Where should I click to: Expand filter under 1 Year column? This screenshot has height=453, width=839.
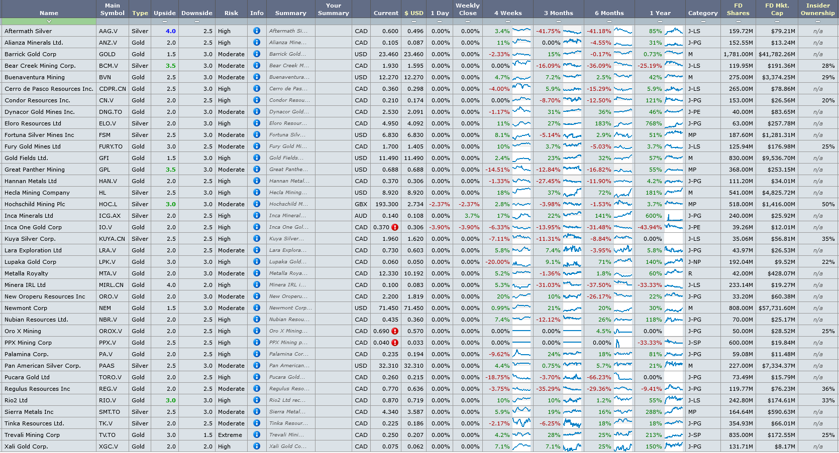pos(660,22)
